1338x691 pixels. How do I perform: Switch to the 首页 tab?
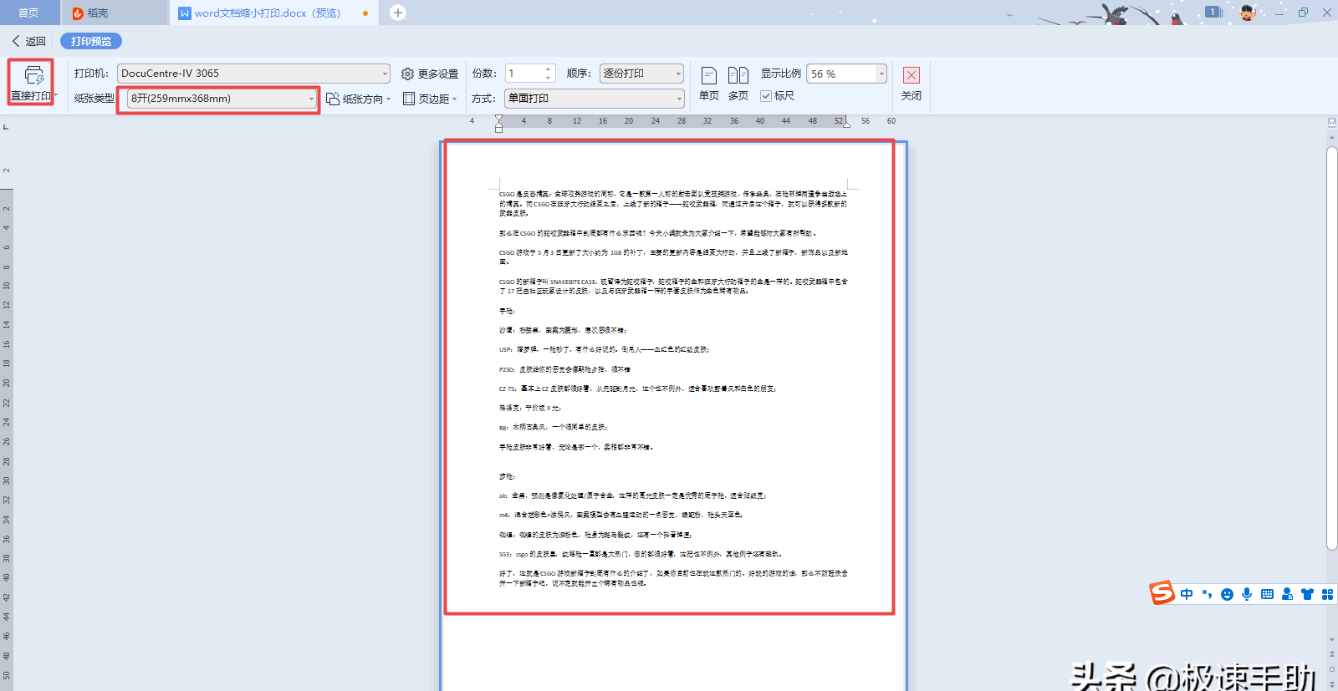(28, 13)
